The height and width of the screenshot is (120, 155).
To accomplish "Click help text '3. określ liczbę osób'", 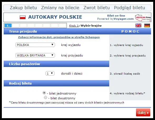I will click(125, 74).
